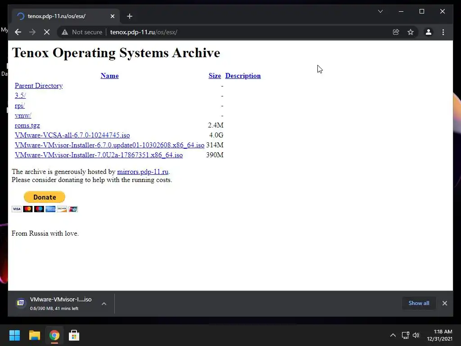The height and width of the screenshot is (346, 461).
Task: Open the vmw/ directory
Action: click(x=23, y=115)
